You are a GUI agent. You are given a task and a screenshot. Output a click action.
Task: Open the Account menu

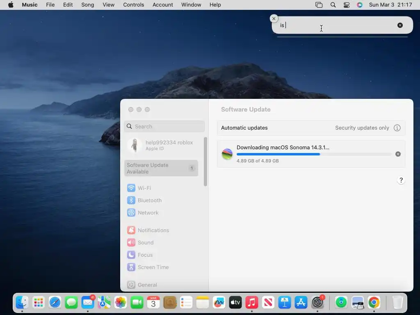pos(162,5)
